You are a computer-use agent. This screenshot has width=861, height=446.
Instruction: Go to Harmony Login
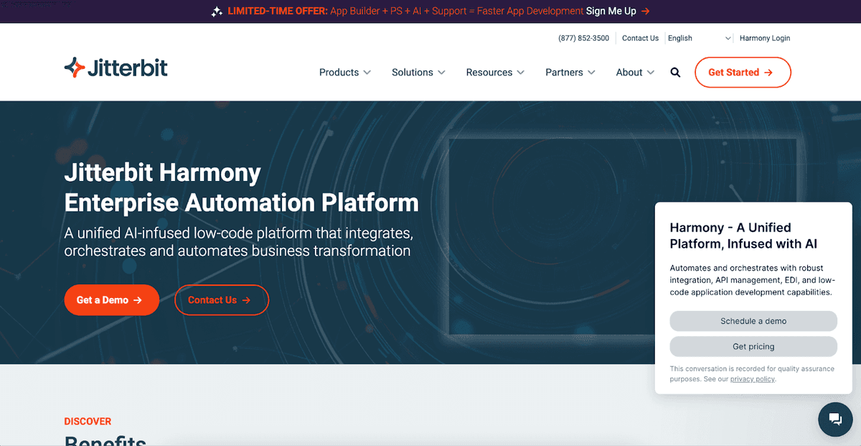click(x=765, y=38)
